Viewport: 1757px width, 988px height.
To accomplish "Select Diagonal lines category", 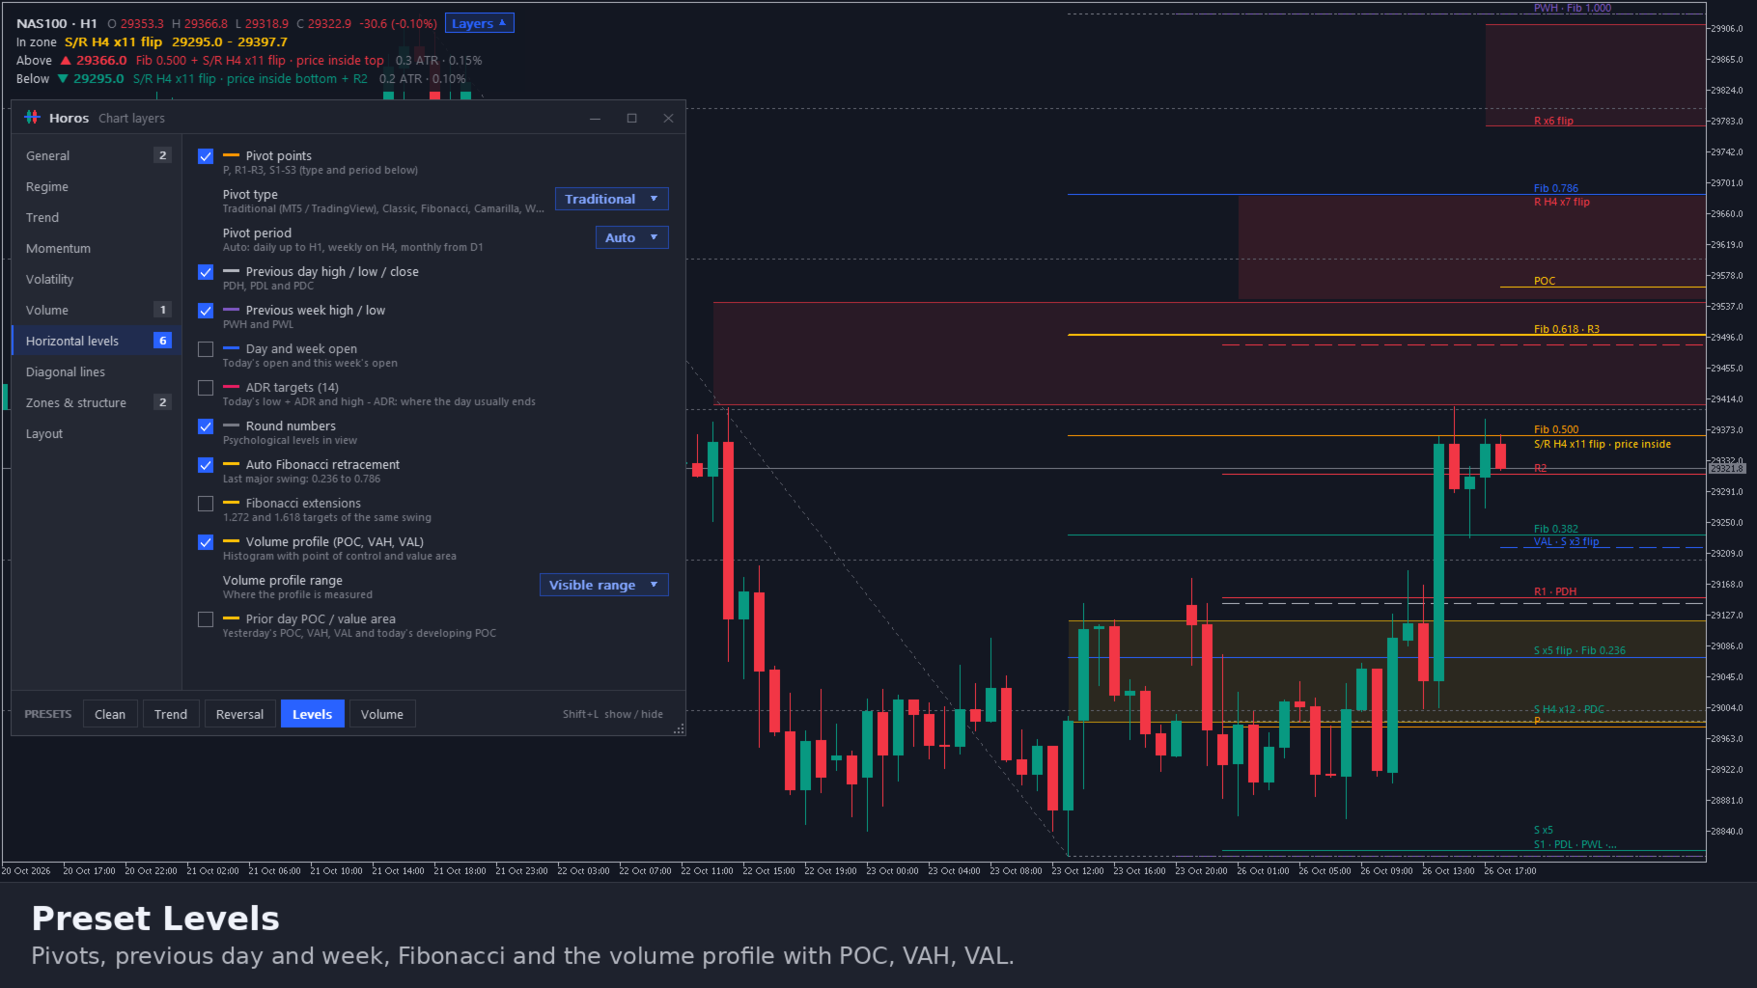I will coord(96,371).
